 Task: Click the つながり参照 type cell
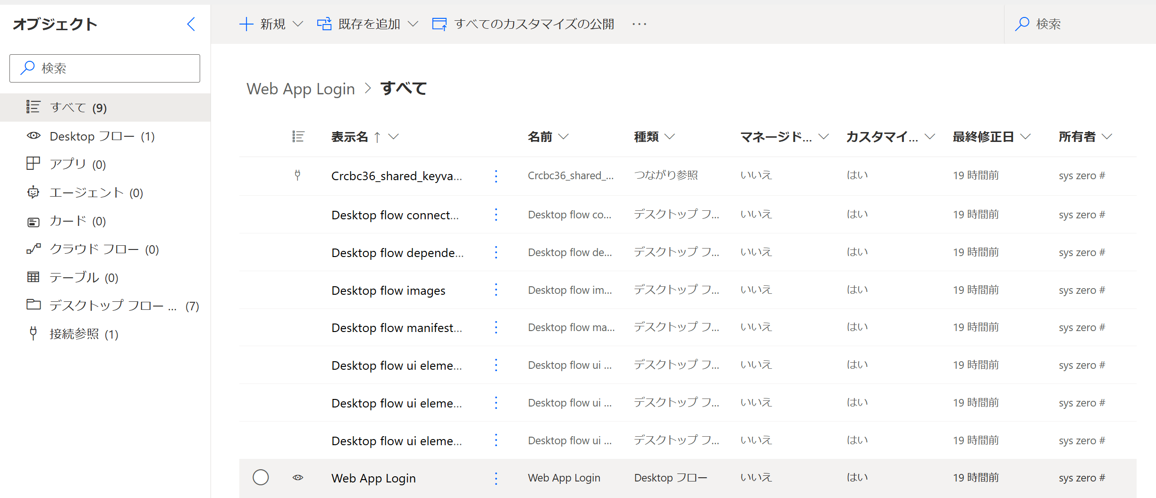click(666, 175)
